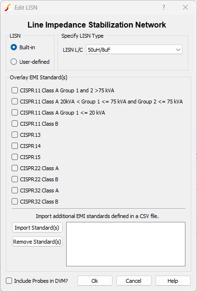
Task: Click the SIMPLIS logo icon in title bar
Action: point(8,7)
